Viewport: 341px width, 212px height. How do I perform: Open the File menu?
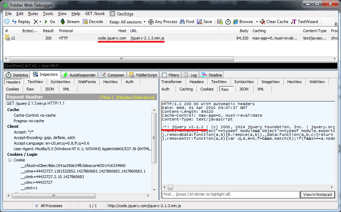click(x=8, y=14)
